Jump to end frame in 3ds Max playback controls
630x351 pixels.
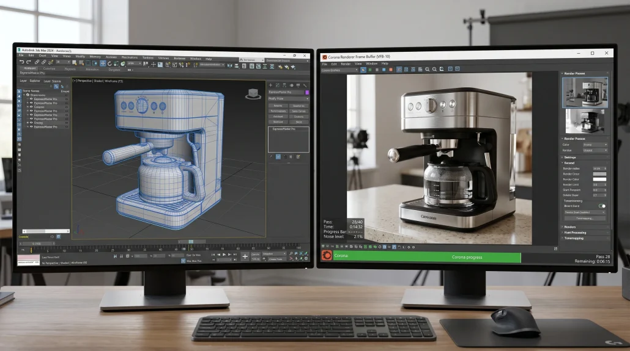click(235, 255)
